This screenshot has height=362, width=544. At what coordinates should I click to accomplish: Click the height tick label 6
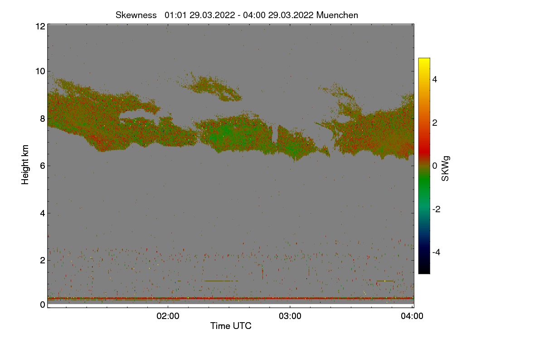43,166
